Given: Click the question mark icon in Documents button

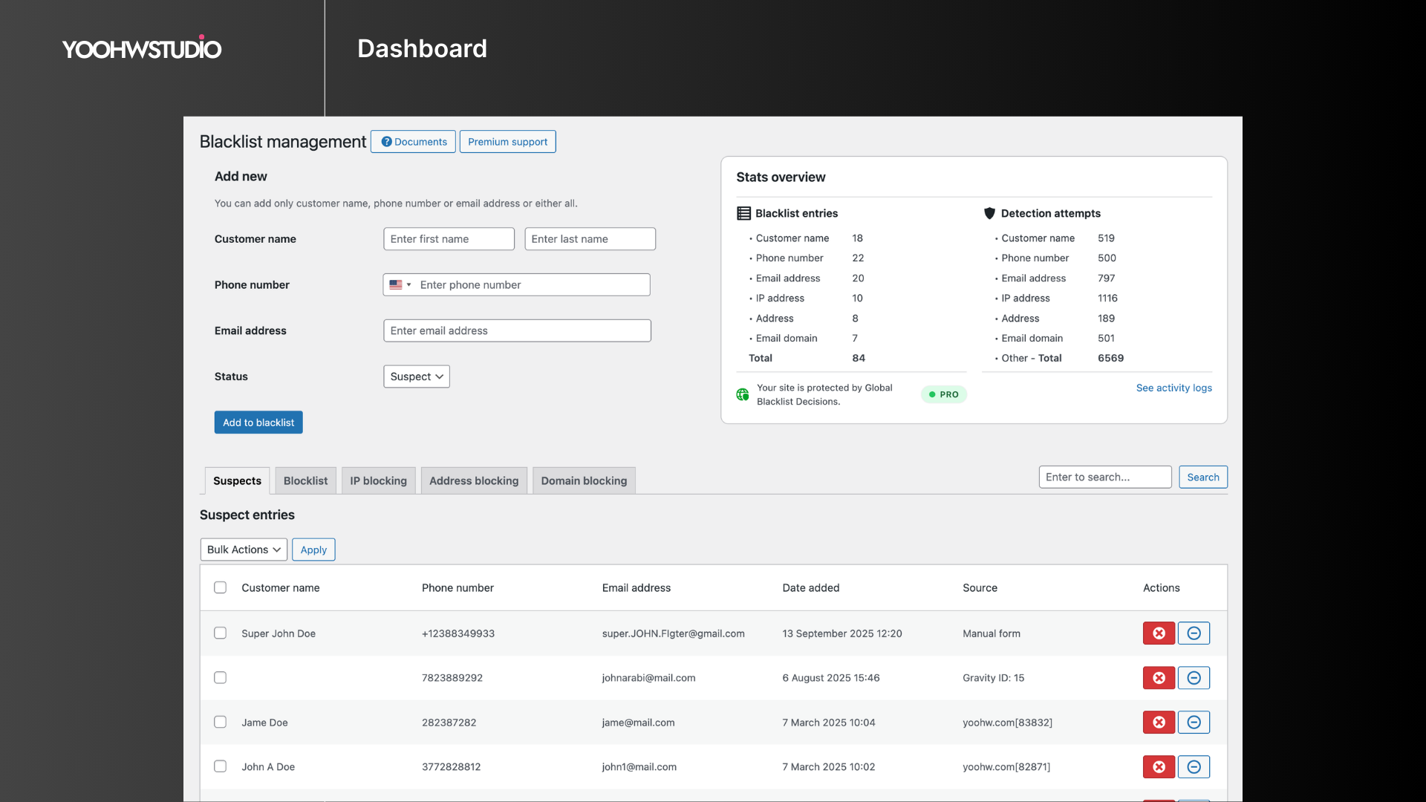Looking at the screenshot, I should pyautogui.click(x=386, y=142).
